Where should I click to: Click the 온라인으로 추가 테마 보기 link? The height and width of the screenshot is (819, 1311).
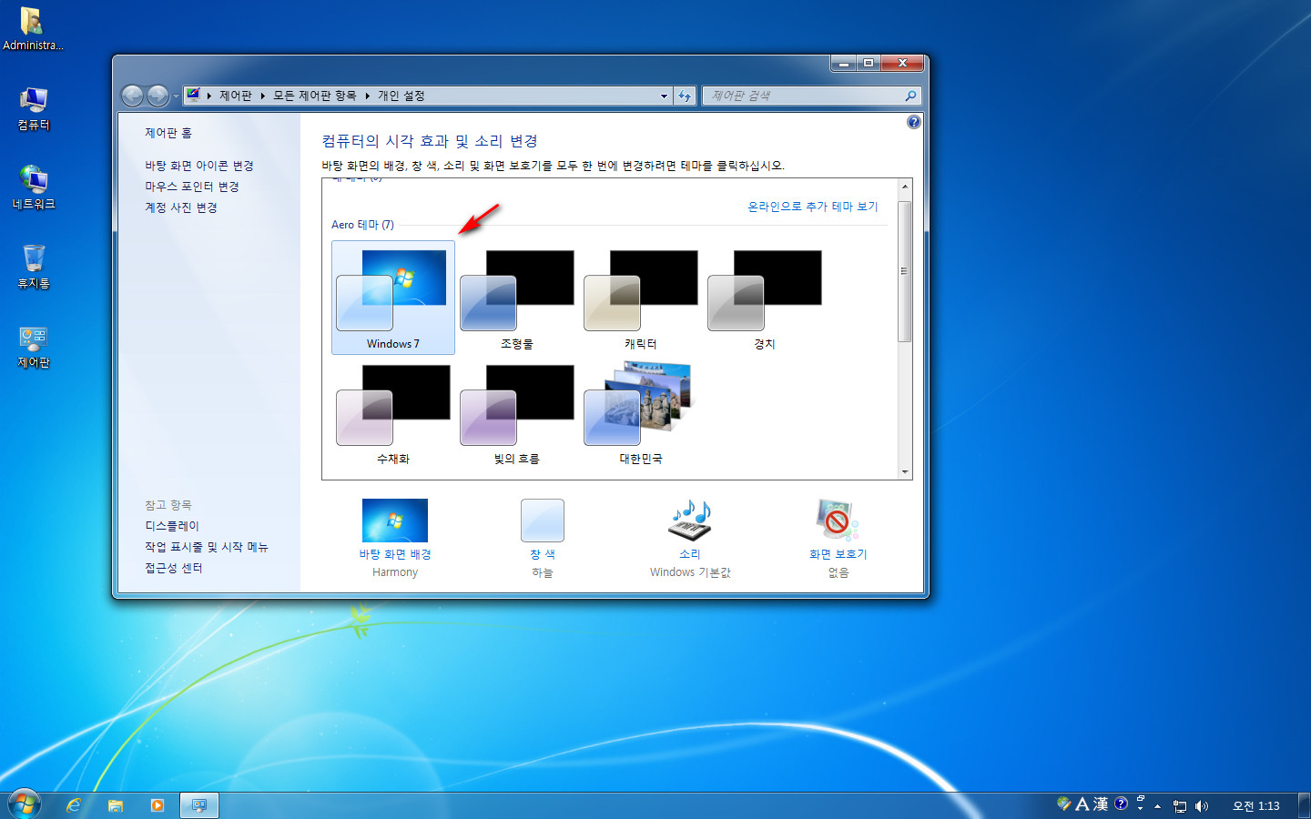point(812,207)
